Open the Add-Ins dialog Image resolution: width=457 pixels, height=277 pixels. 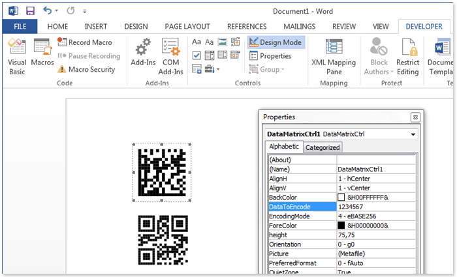(x=143, y=52)
